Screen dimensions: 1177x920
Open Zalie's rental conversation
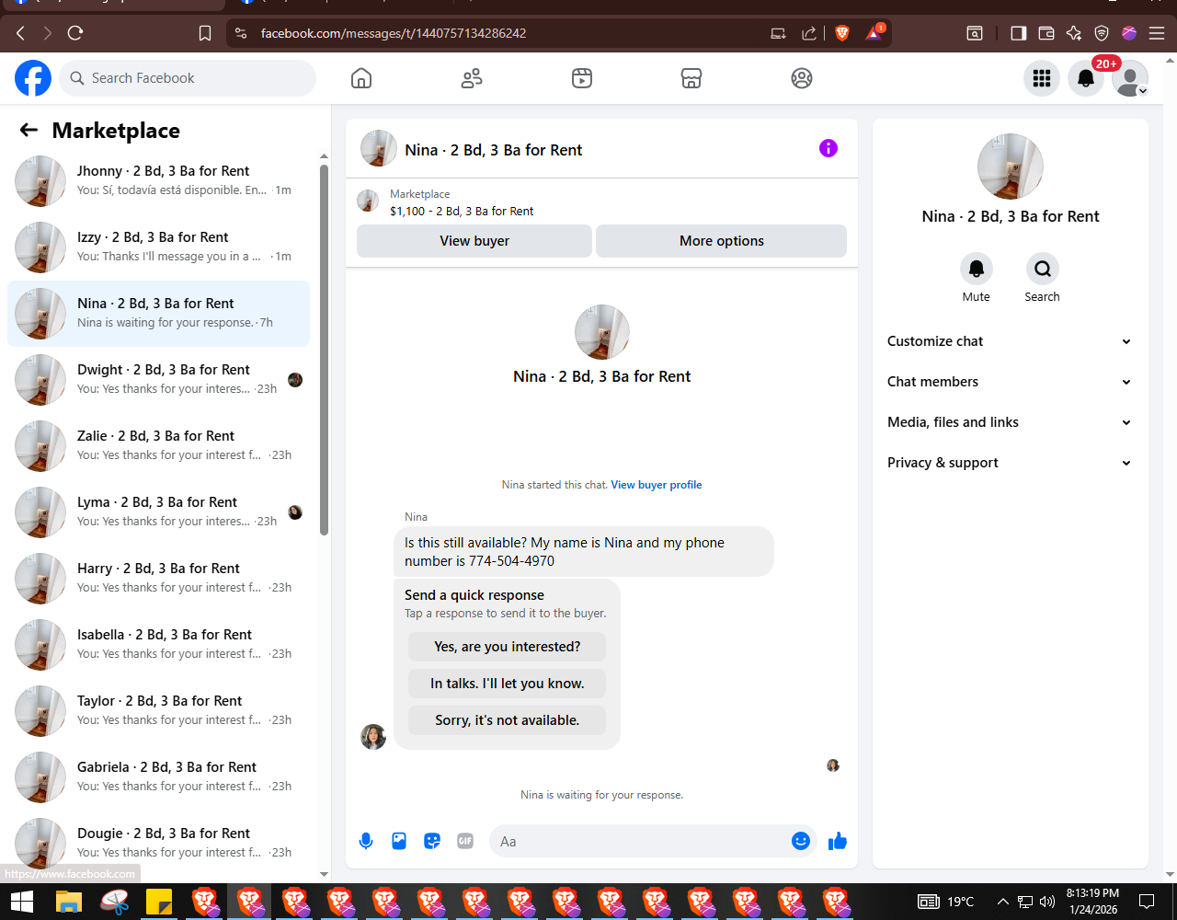158,446
